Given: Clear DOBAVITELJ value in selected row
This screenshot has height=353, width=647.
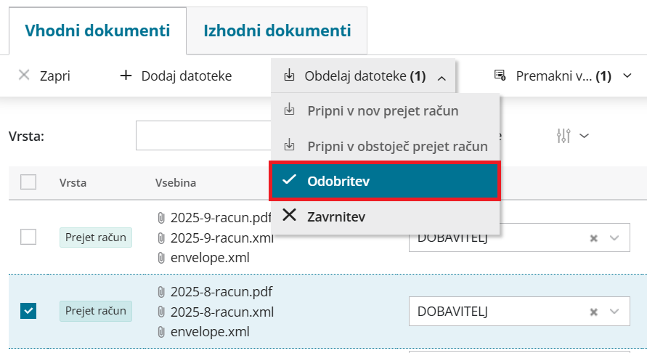Looking at the screenshot, I should click(x=593, y=312).
